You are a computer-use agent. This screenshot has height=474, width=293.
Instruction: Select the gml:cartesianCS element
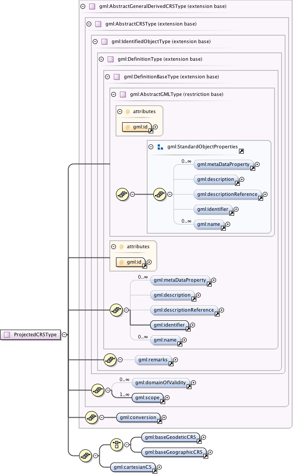tap(133, 467)
